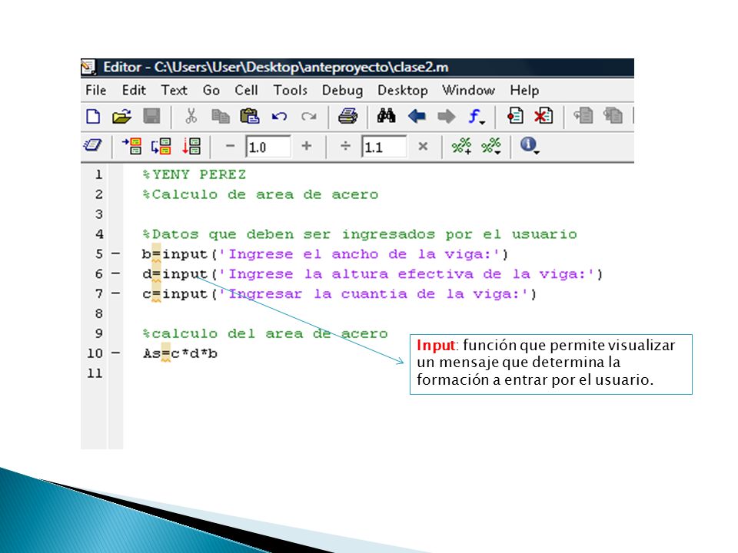This screenshot has height=553, width=738.
Task: Click the line 'As=c*d*b'
Action: point(180,353)
